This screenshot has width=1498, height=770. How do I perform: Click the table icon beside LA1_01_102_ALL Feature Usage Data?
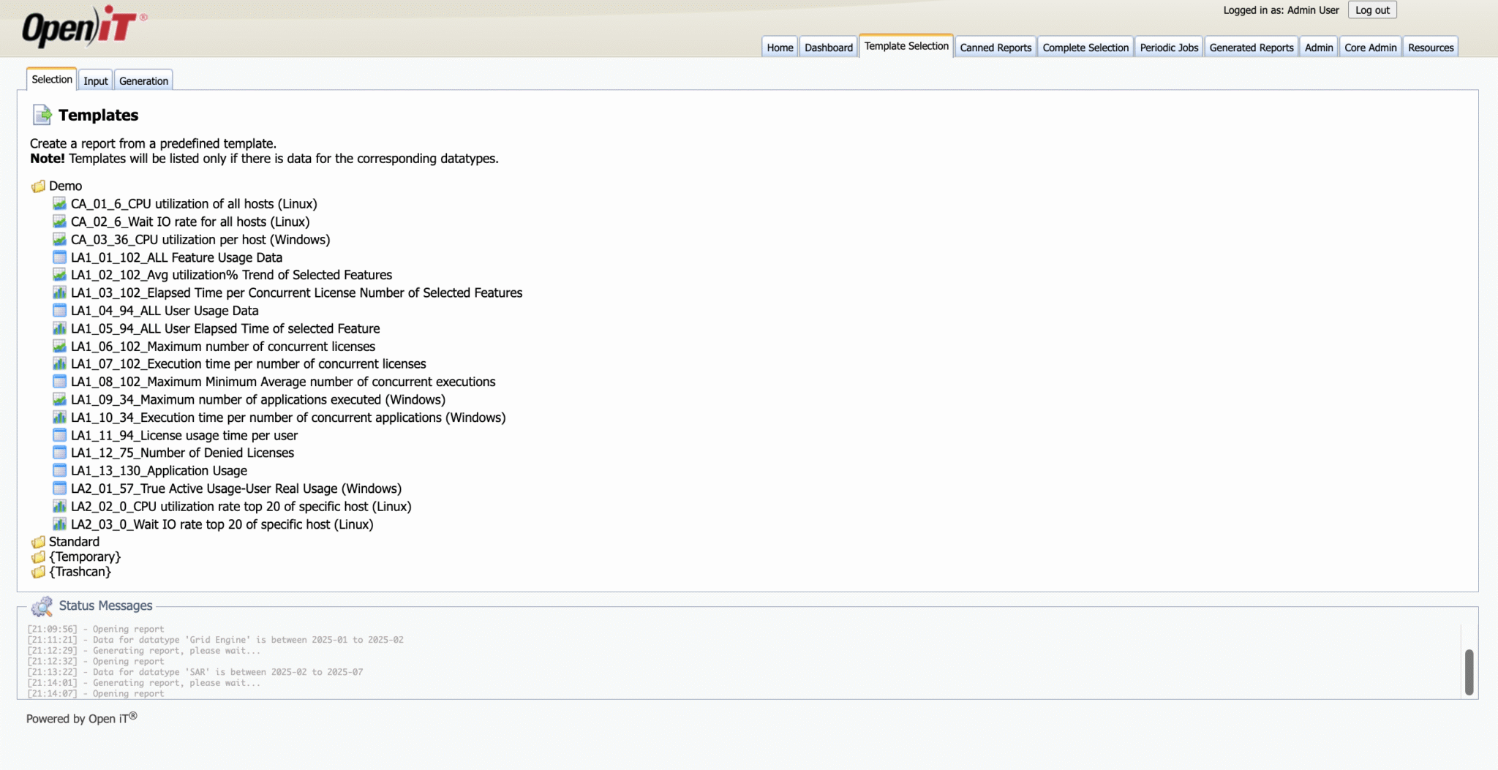click(59, 257)
